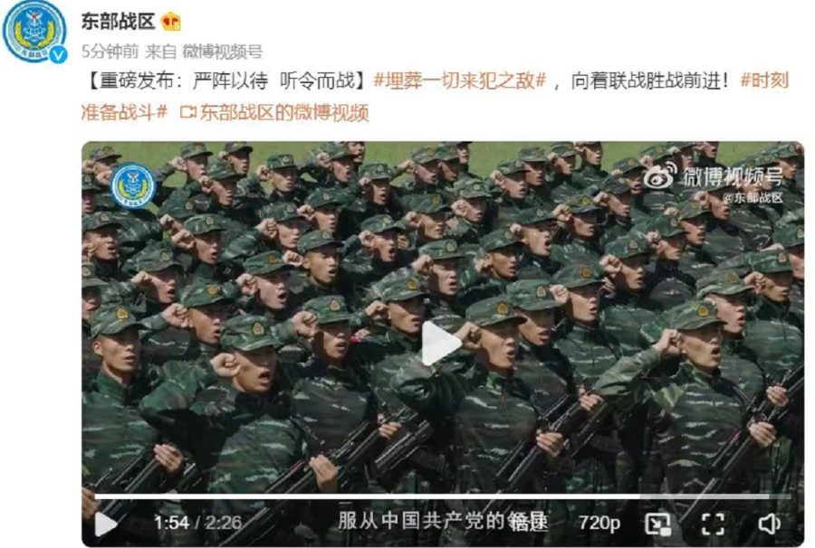
Task: Click the large center play button
Action: tap(440, 343)
